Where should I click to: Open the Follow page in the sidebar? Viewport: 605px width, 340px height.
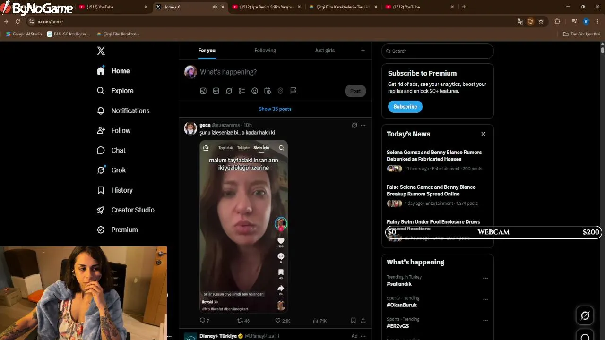point(114,130)
